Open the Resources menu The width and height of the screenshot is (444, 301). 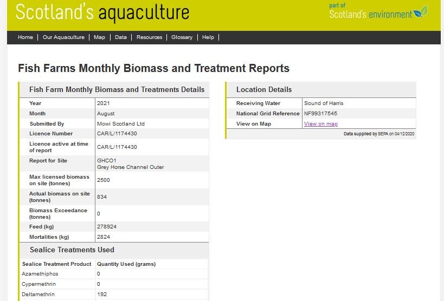coord(149,37)
